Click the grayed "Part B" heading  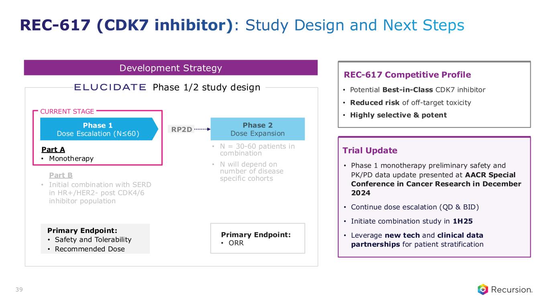pos(61,175)
